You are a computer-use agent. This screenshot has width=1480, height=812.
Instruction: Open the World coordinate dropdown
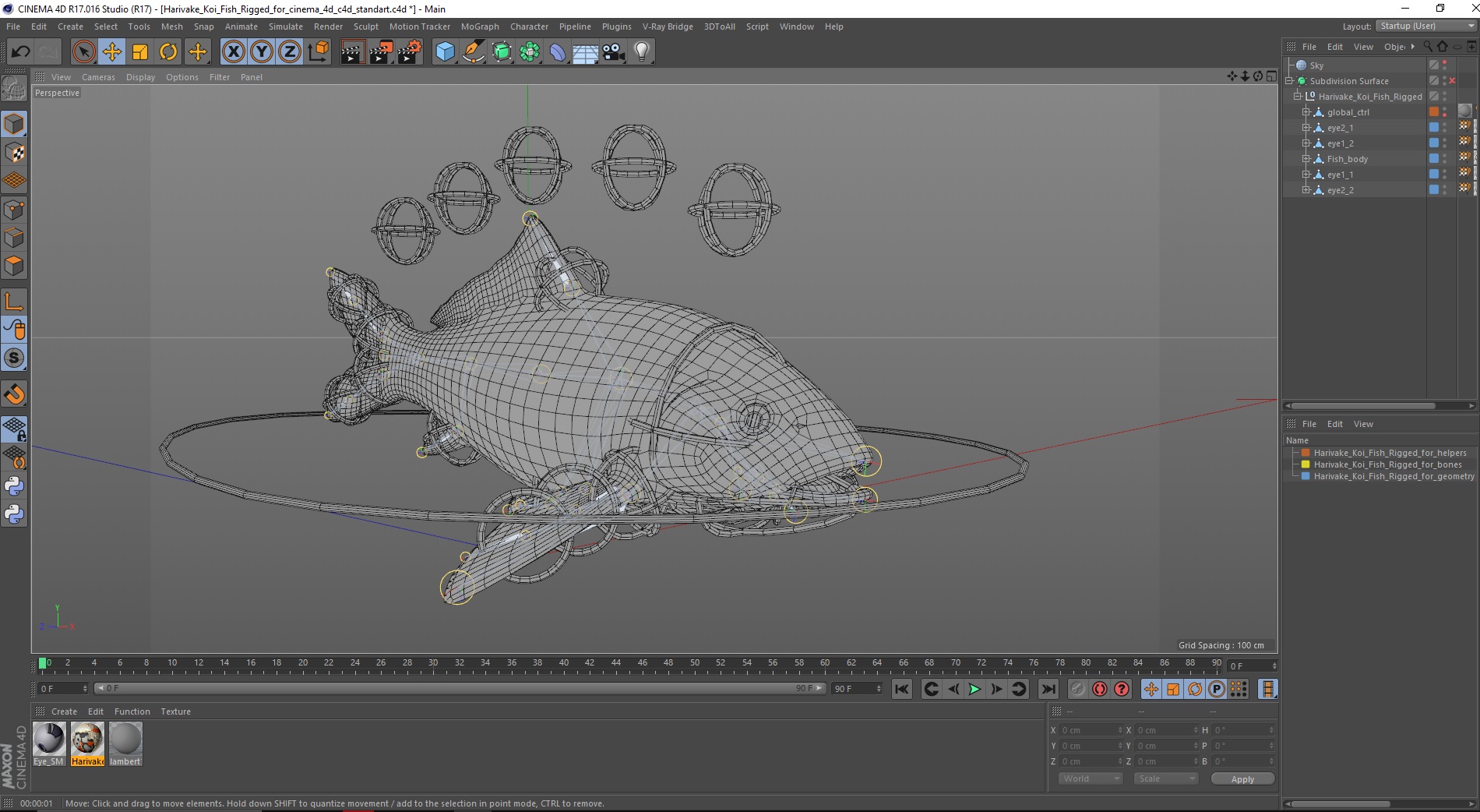coord(1090,778)
